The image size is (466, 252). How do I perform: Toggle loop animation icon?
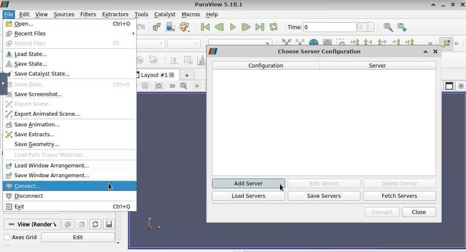click(x=273, y=27)
